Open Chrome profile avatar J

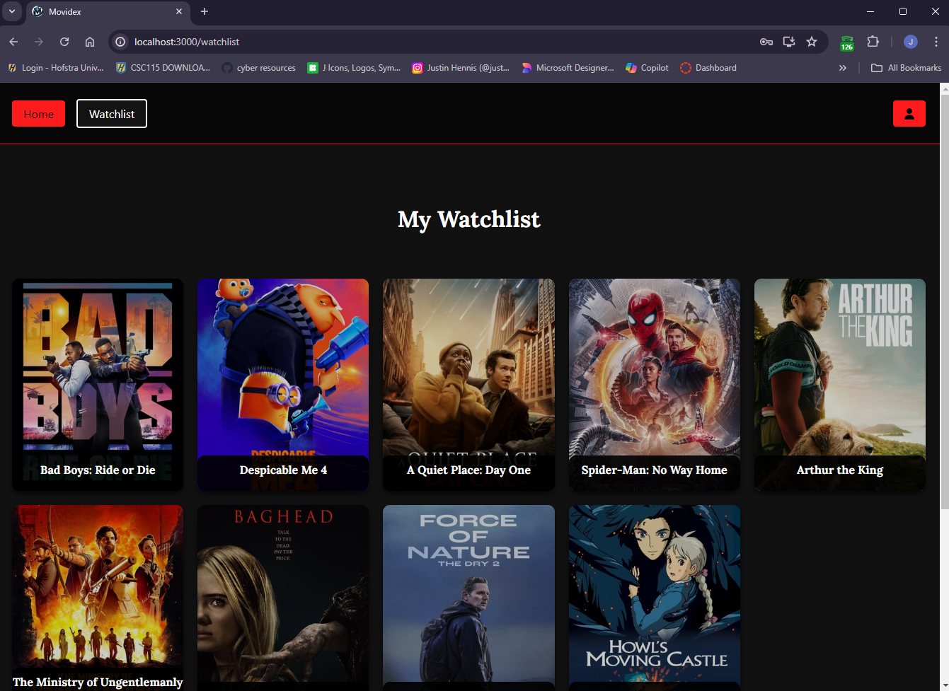pos(911,42)
